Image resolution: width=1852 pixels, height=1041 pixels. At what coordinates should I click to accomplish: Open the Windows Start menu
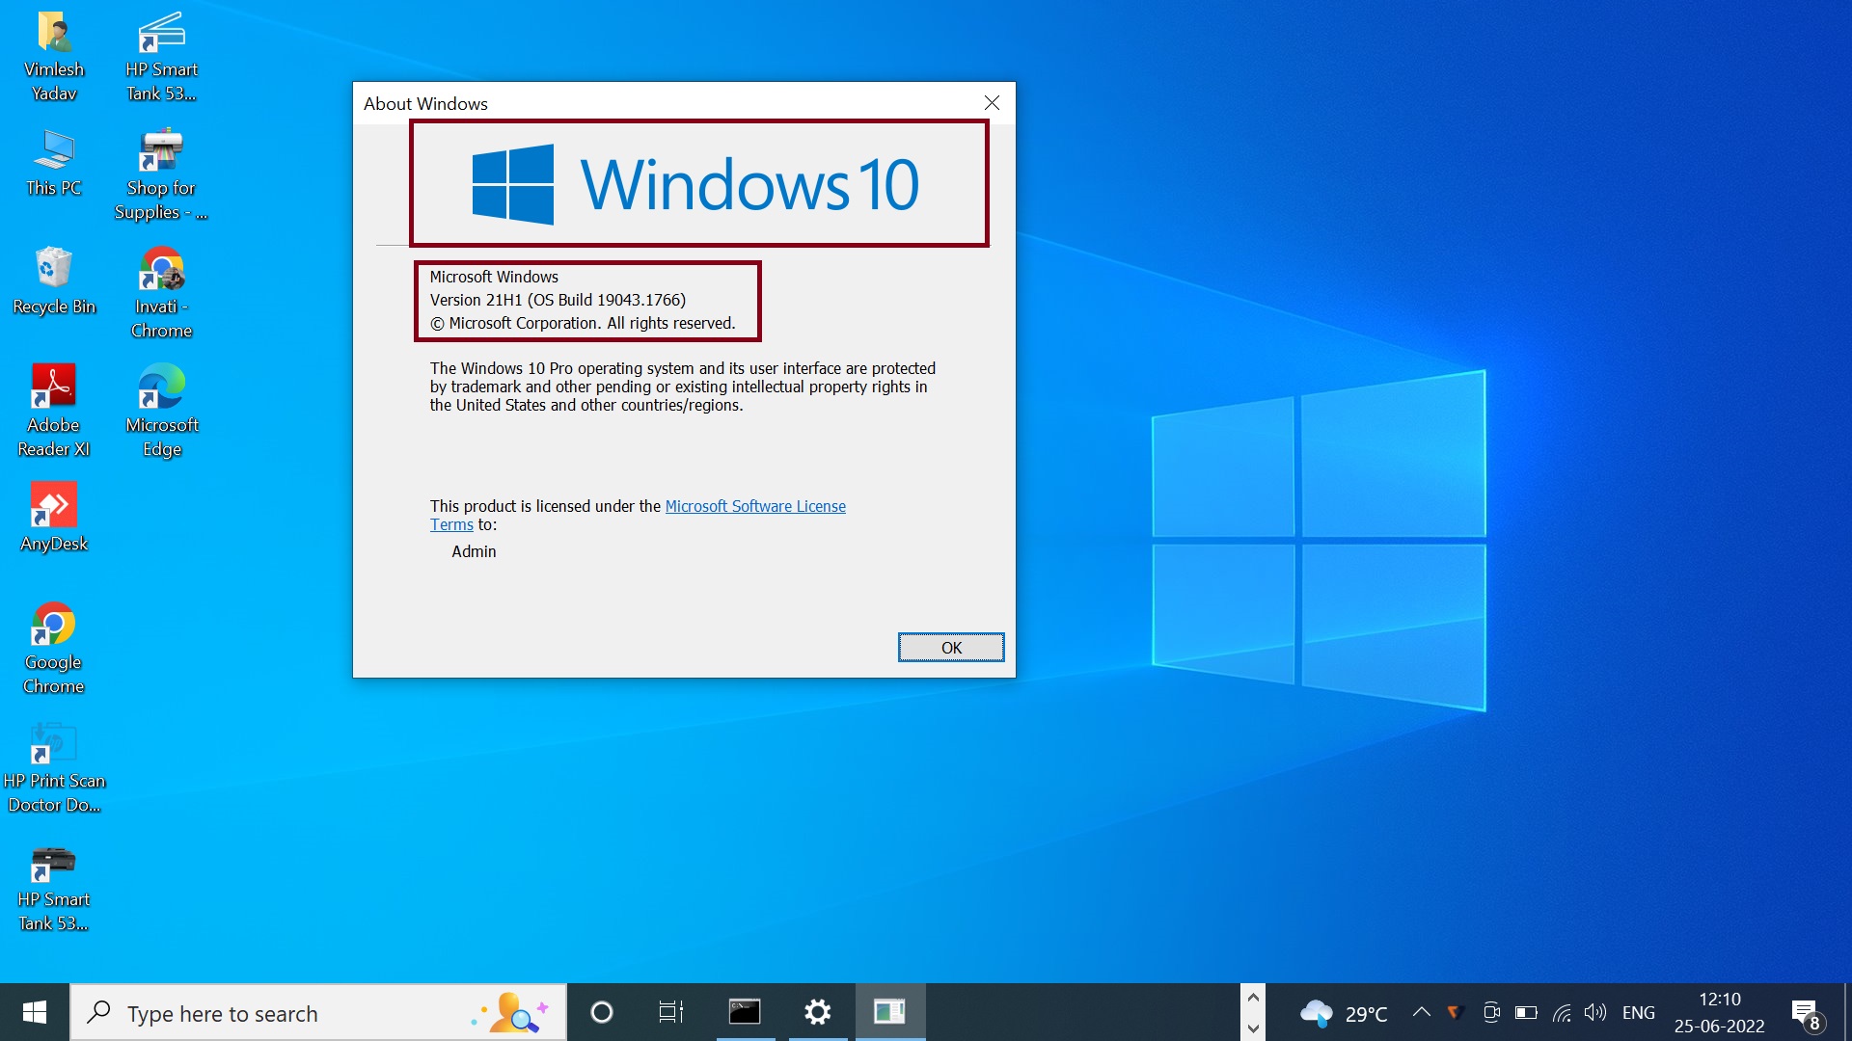35,1012
